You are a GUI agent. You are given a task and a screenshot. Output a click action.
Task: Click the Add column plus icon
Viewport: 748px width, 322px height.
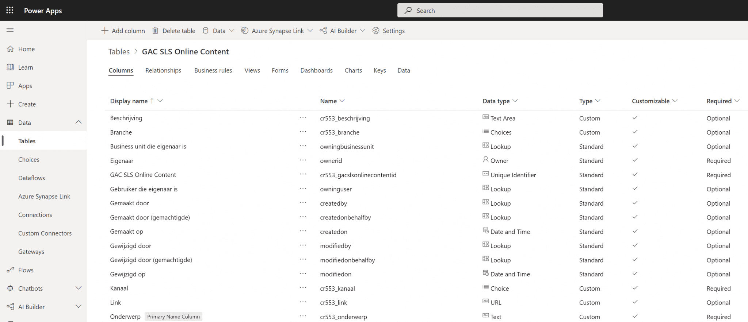click(x=105, y=31)
